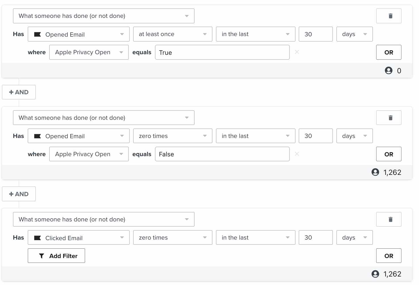Open 'in the last' dropdown for Clicked Email
Image resolution: width=419 pixels, height=285 pixels.
[x=255, y=238]
